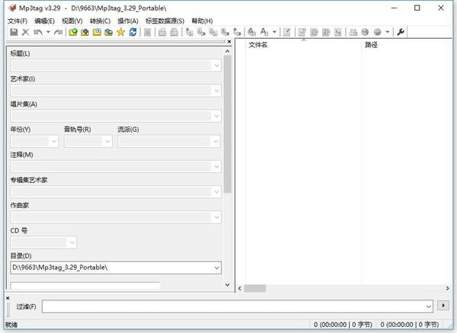Click the Paste tag toolbar icon
Image resolution: width=457 pixels, height=333 pixels.
pyautogui.click(x=174, y=32)
